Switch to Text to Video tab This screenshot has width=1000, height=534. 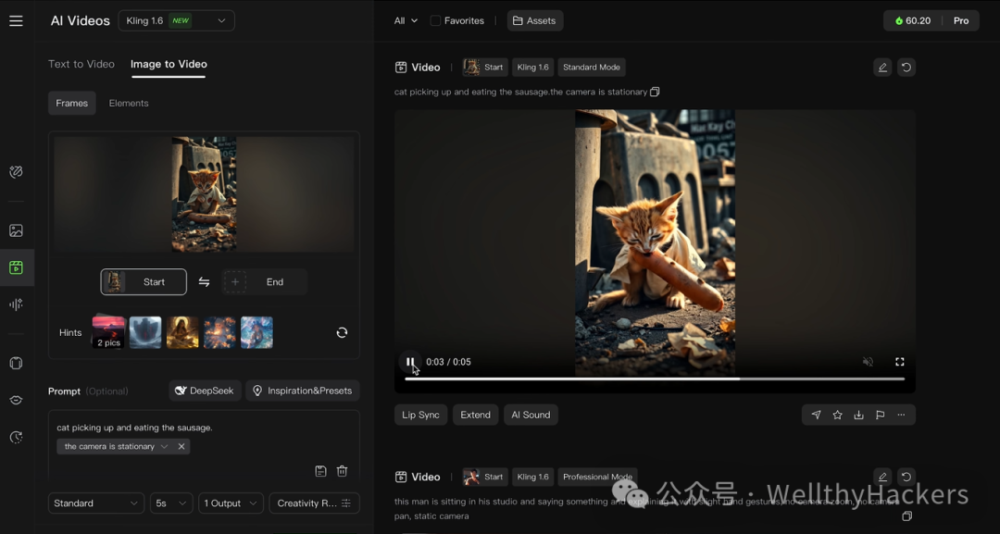(81, 64)
